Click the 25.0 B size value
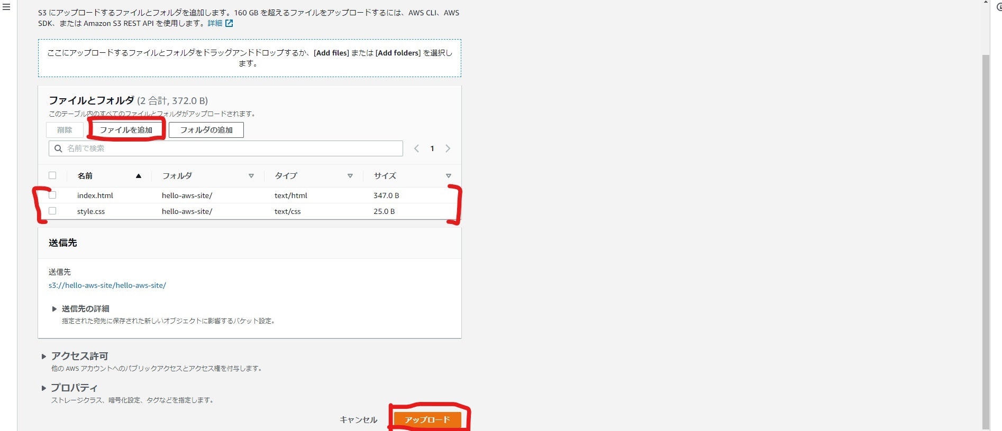The image size is (1002, 431). pos(384,211)
